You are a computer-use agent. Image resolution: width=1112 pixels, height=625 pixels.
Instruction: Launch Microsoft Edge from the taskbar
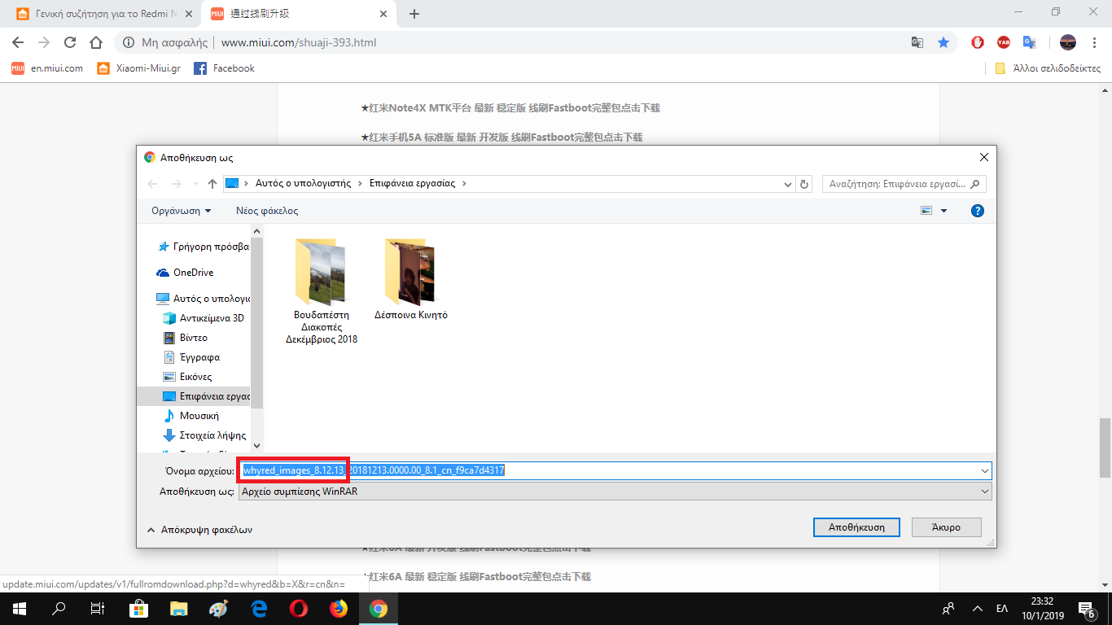click(x=259, y=609)
